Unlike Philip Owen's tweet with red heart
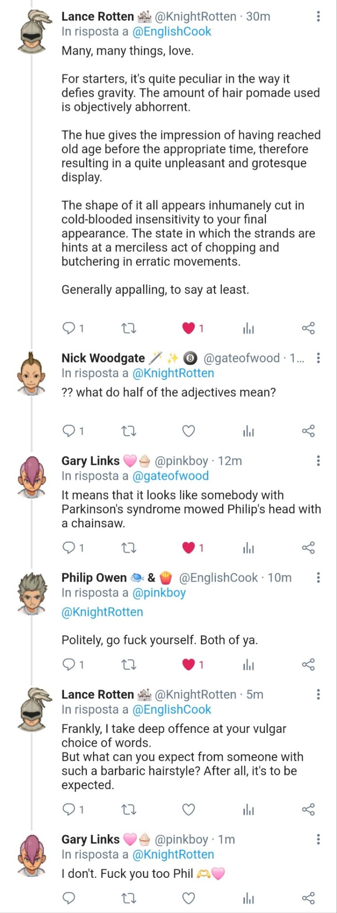Image resolution: width=337 pixels, height=913 pixels. pos(189,664)
